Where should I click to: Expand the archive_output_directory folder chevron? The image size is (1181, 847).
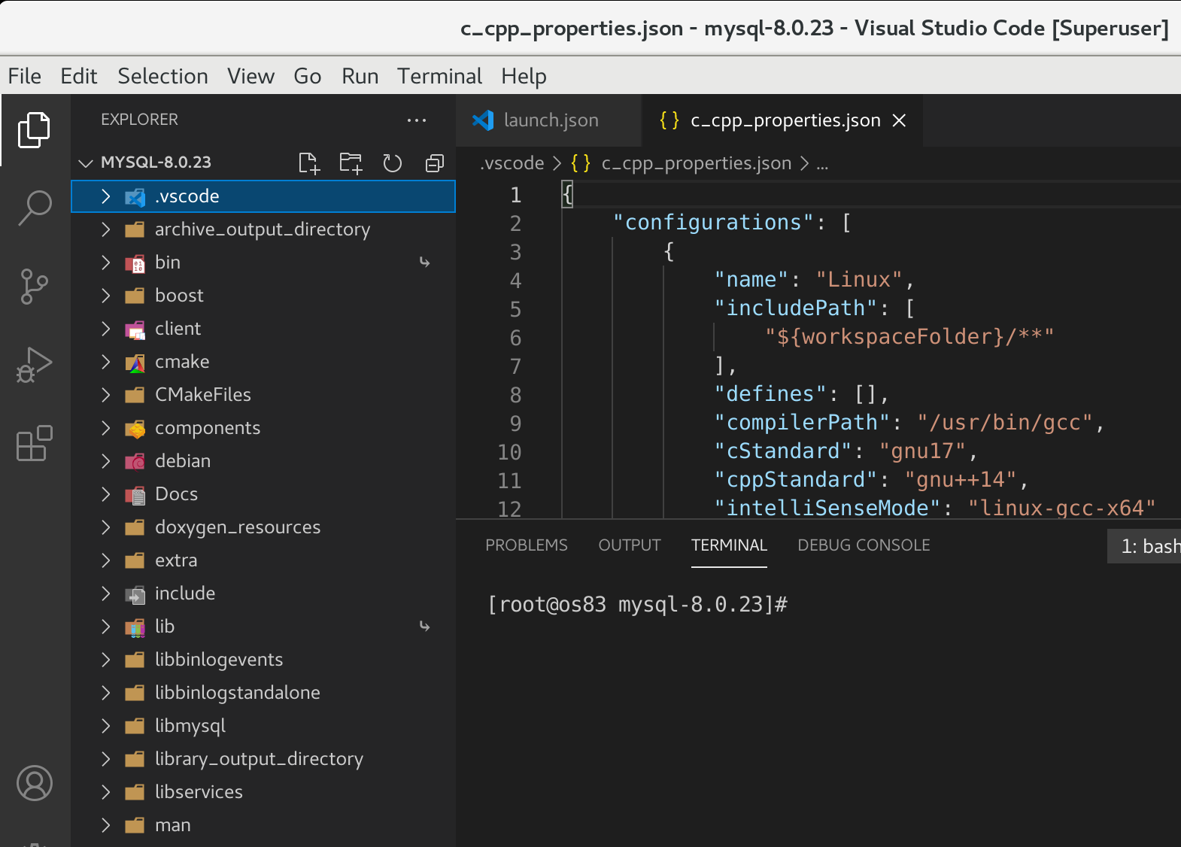[106, 229]
